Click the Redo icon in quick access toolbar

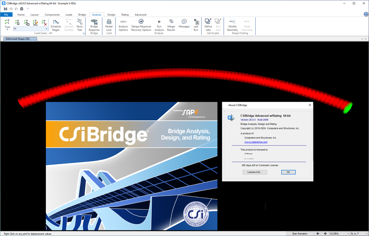pos(16,9)
